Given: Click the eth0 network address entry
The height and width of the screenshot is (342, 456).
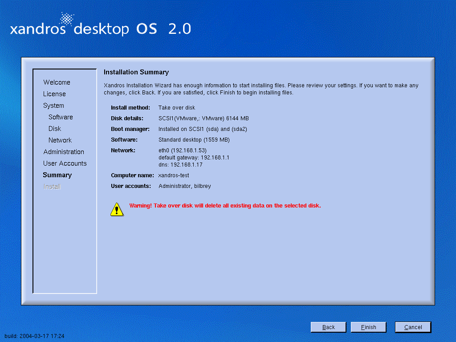Looking at the screenshot, I should click(183, 151).
